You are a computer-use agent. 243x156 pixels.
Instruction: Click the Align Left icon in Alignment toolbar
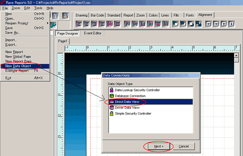[79, 24]
